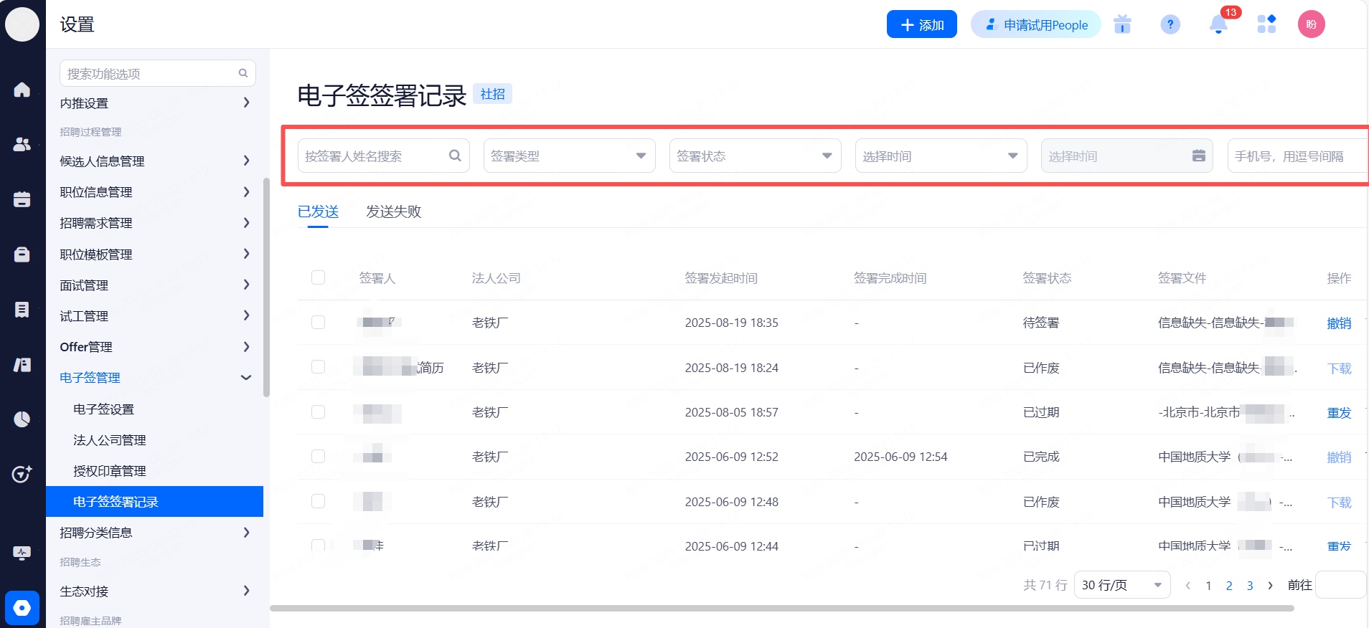Click the blue 添加 button
The height and width of the screenshot is (628, 1369).
coord(921,24)
